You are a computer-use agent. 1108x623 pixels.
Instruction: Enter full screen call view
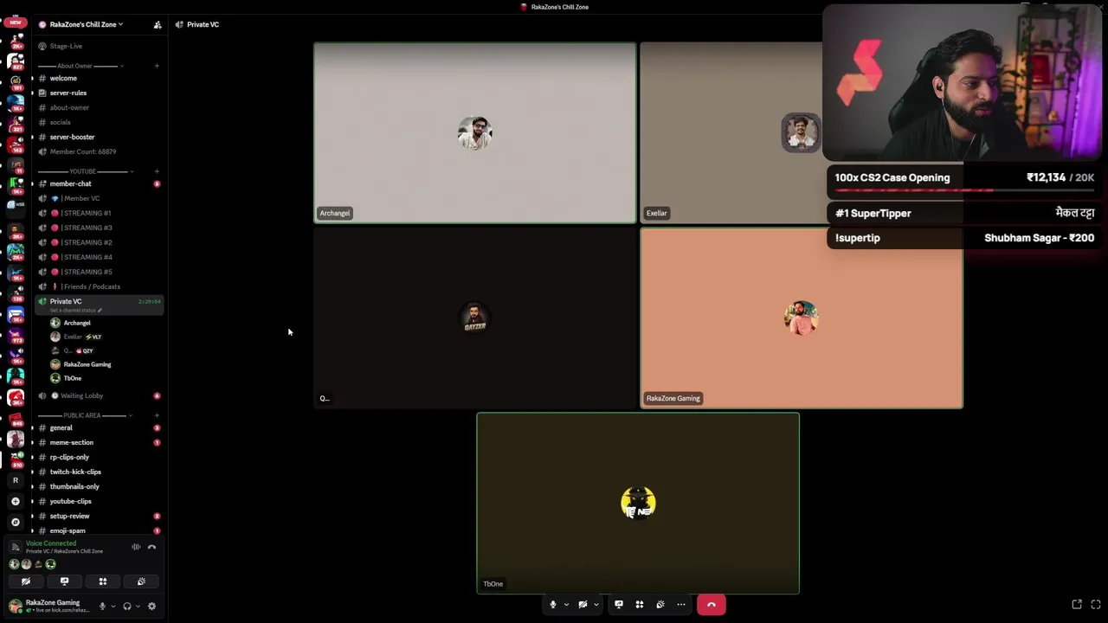(1096, 604)
